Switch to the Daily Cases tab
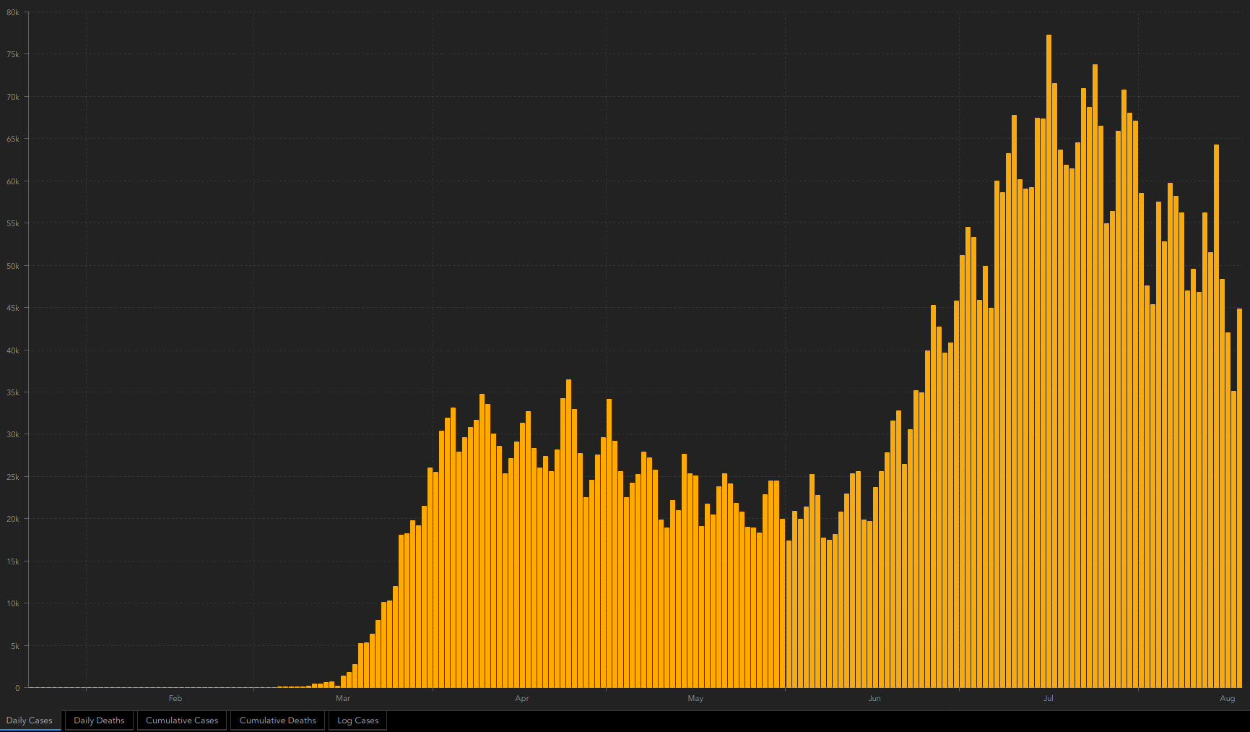Image resolution: width=1250 pixels, height=732 pixels. click(30, 720)
